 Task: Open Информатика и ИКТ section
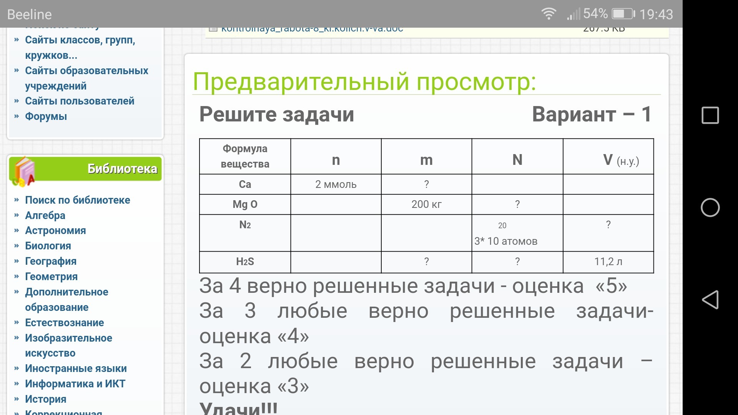tap(75, 384)
